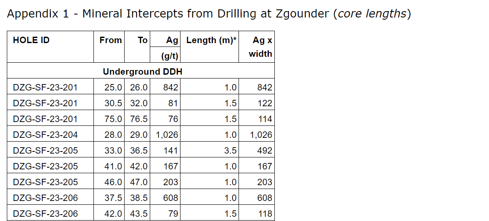Click the Ag x width value 492
489x221 pixels.
tap(265, 151)
